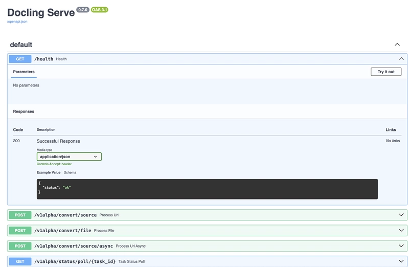The height and width of the screenshot is (267, 409).
Task: Switch to the Schema tab
Action: tap(70, 172)
